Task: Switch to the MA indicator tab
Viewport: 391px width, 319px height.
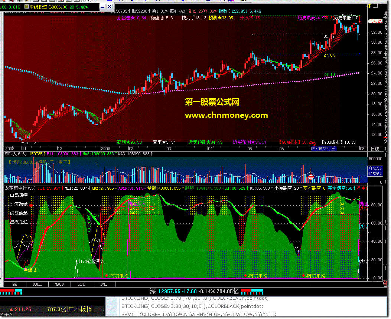Action: (15, 284)
